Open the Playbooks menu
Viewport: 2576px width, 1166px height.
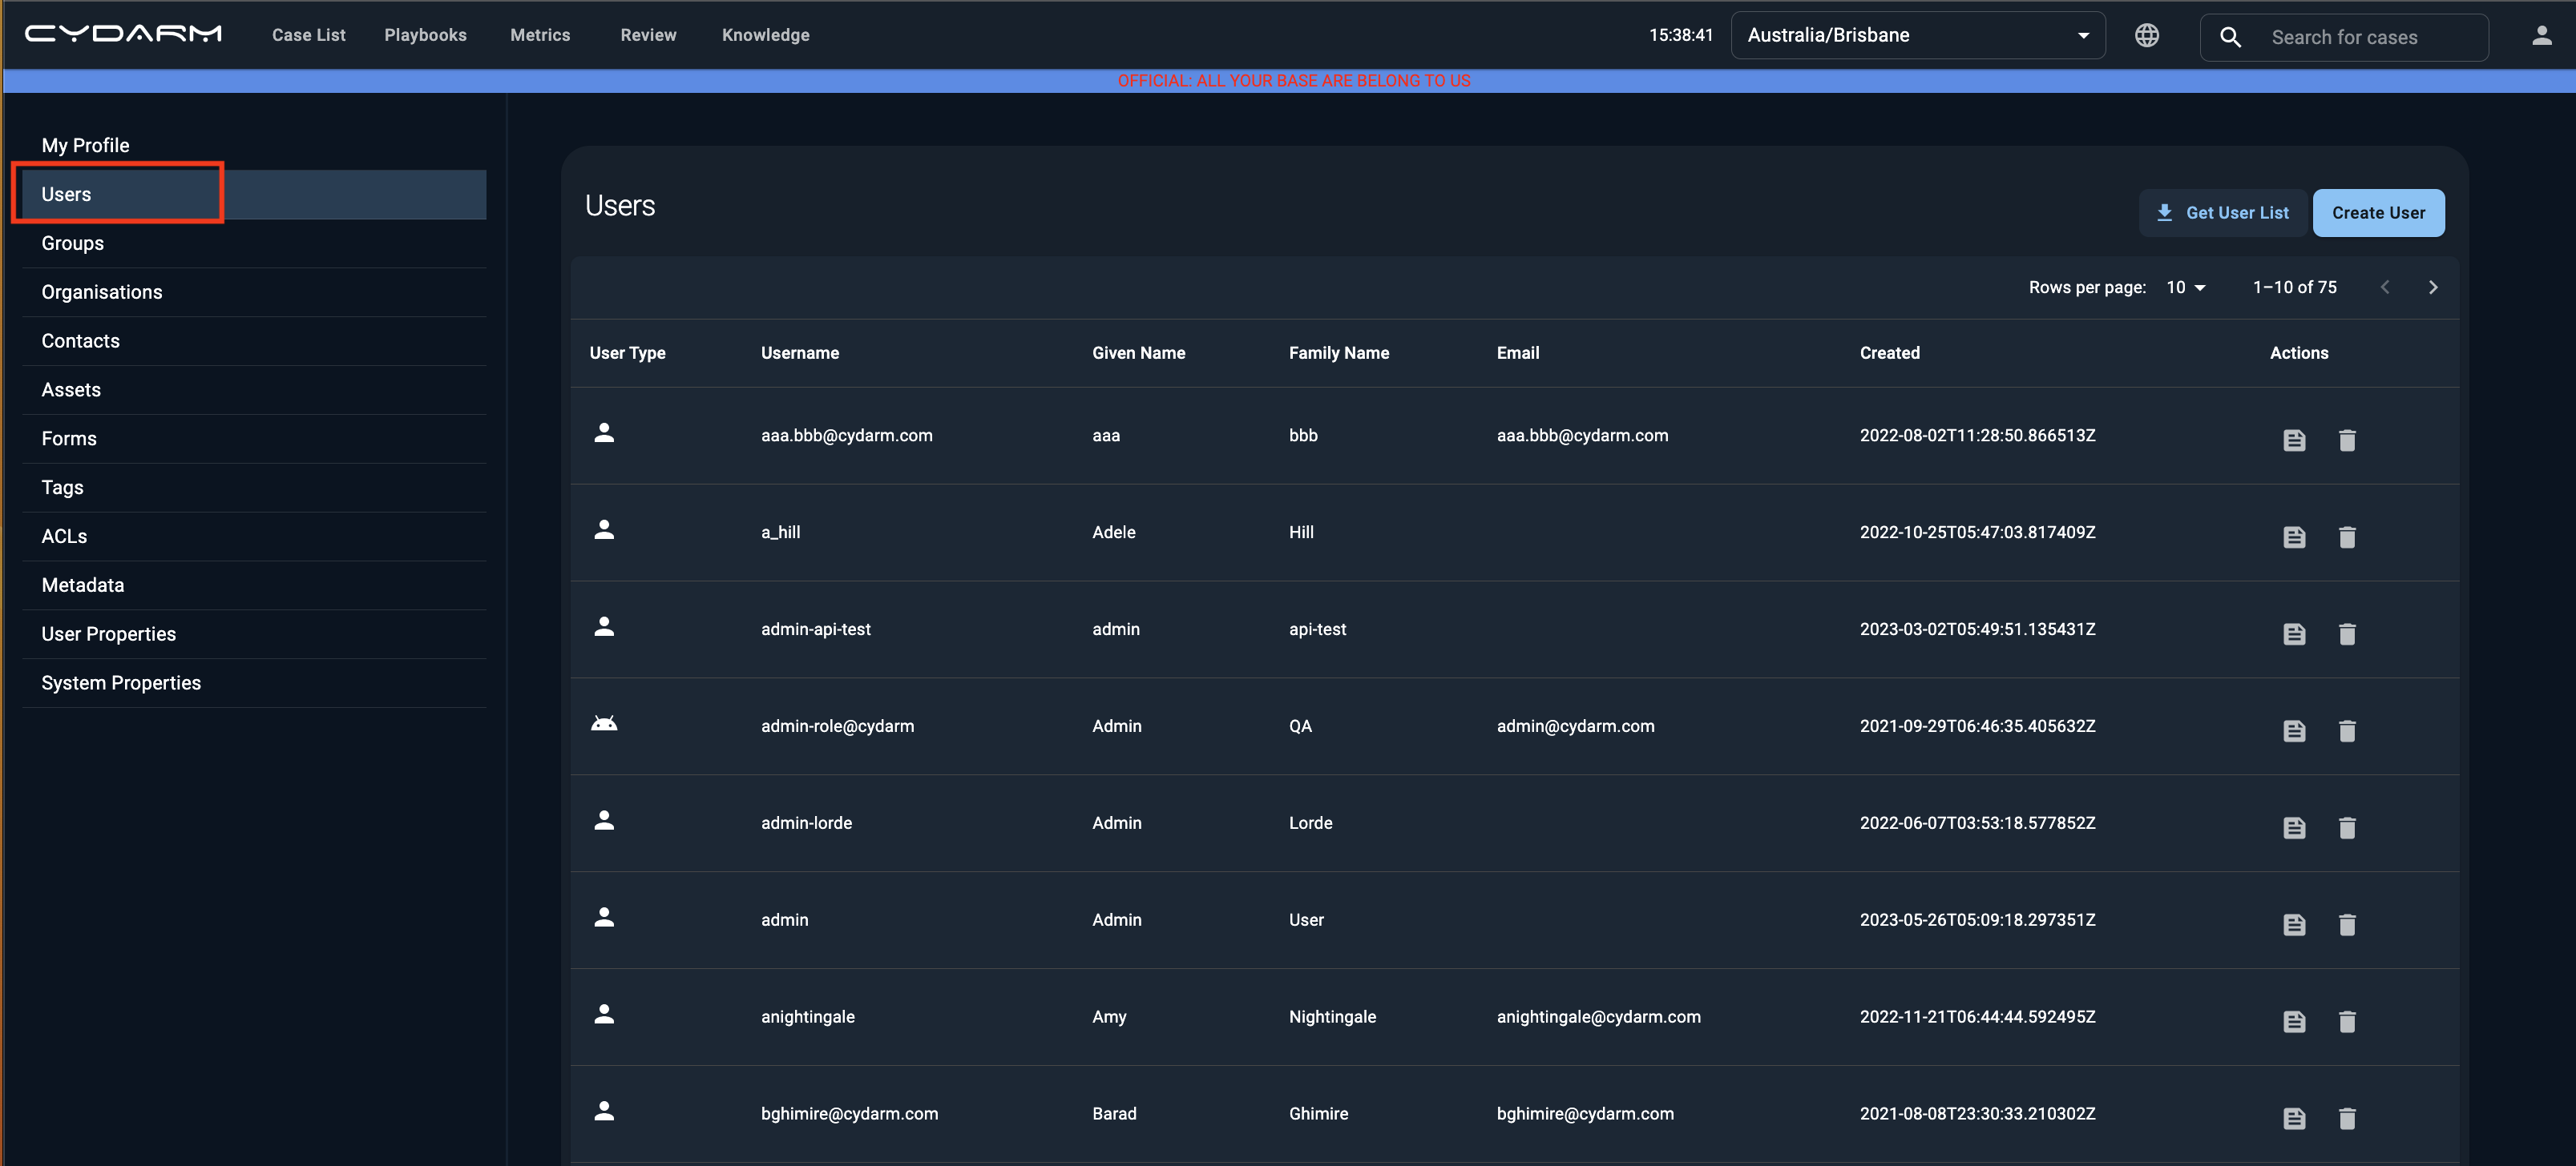click(x=425, y=35)
